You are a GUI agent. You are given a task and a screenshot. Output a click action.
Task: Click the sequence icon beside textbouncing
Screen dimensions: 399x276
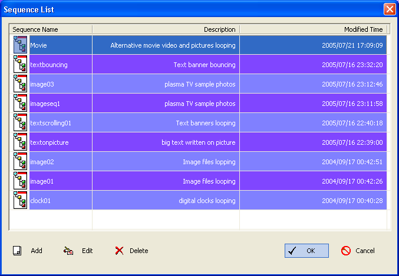tap(20, 64)
